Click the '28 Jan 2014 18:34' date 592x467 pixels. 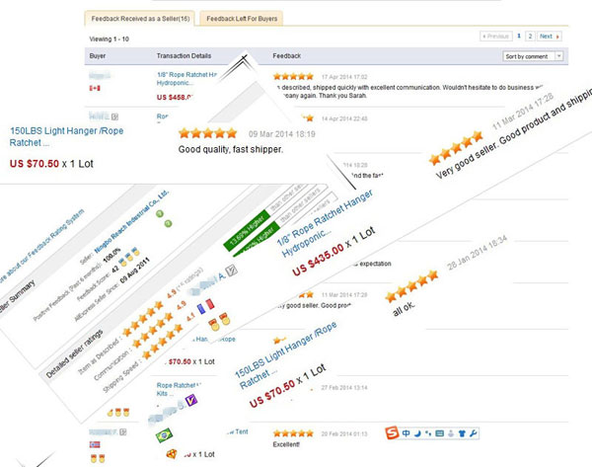[x=478, y=253]
